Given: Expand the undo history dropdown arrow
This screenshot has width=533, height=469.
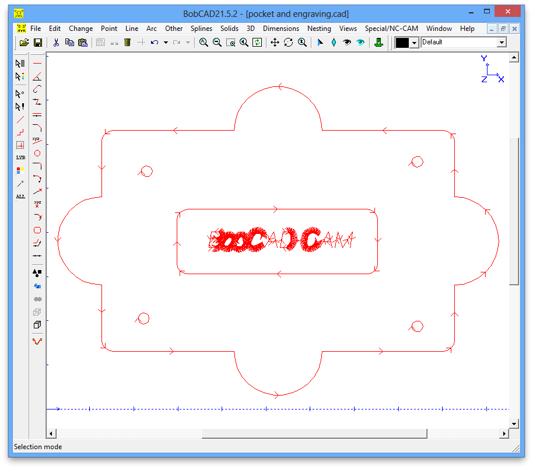Looking at the screenshot, I should coord(166,43).
